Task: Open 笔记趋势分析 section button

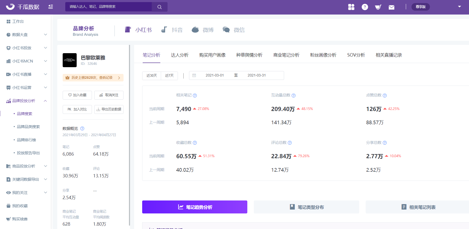Action: point(195,207)
